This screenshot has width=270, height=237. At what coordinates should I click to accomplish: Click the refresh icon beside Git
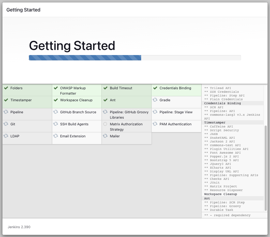point(6,124)
